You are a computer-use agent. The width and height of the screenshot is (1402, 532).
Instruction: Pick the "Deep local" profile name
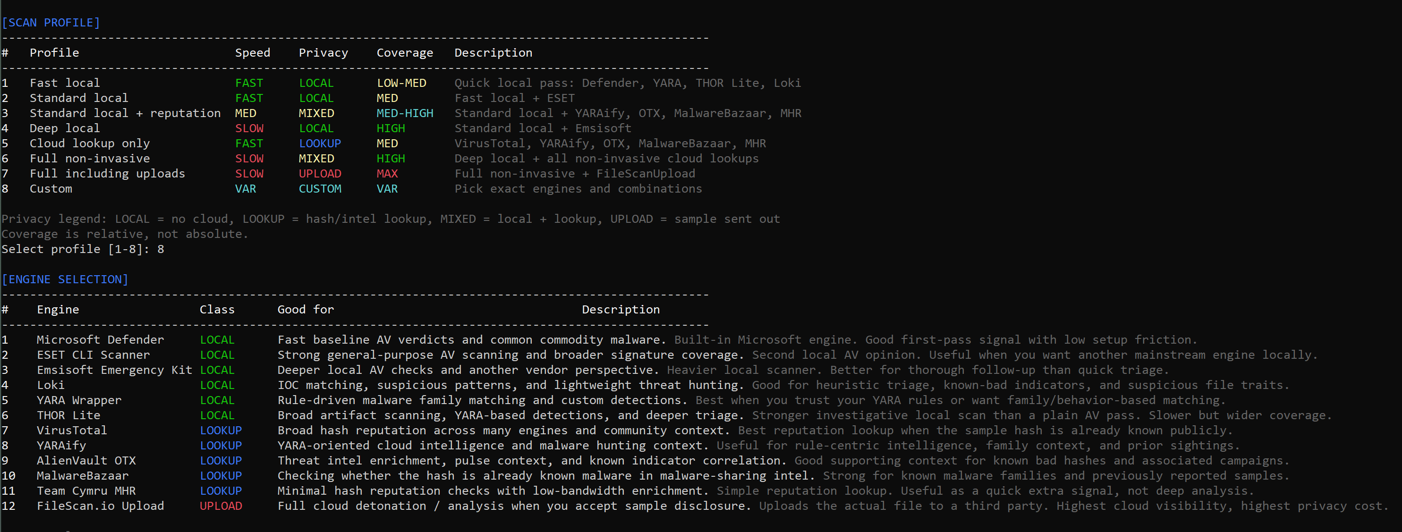65,128
